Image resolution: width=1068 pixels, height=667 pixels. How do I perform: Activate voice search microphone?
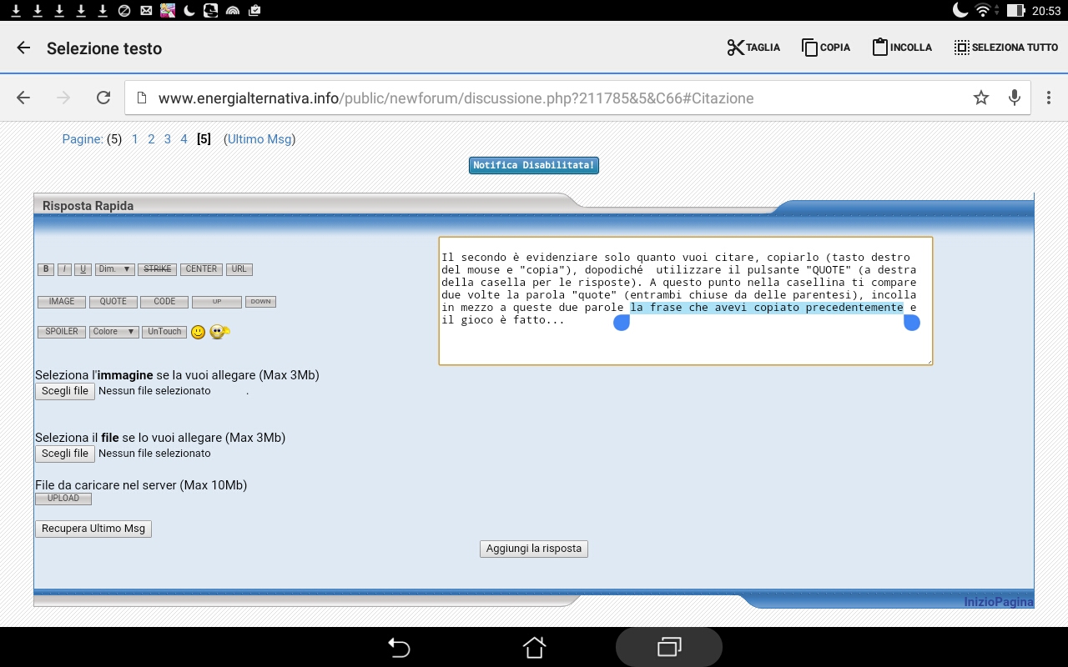pyautogui.click(x=1015, y=98)
